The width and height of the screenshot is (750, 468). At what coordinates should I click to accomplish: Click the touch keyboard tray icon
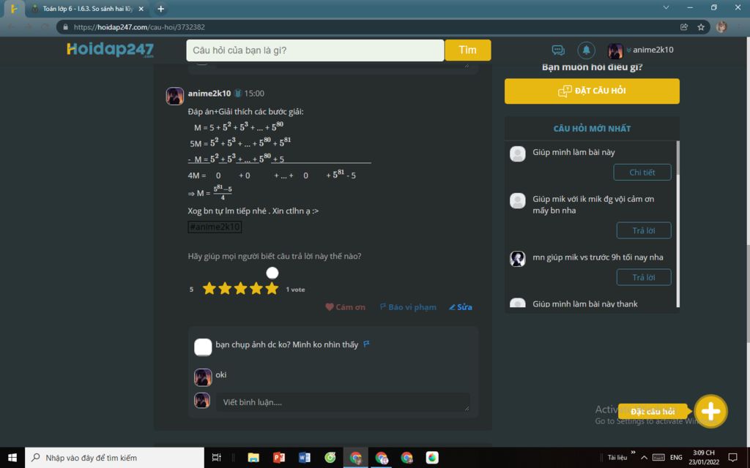click(658, 458)
